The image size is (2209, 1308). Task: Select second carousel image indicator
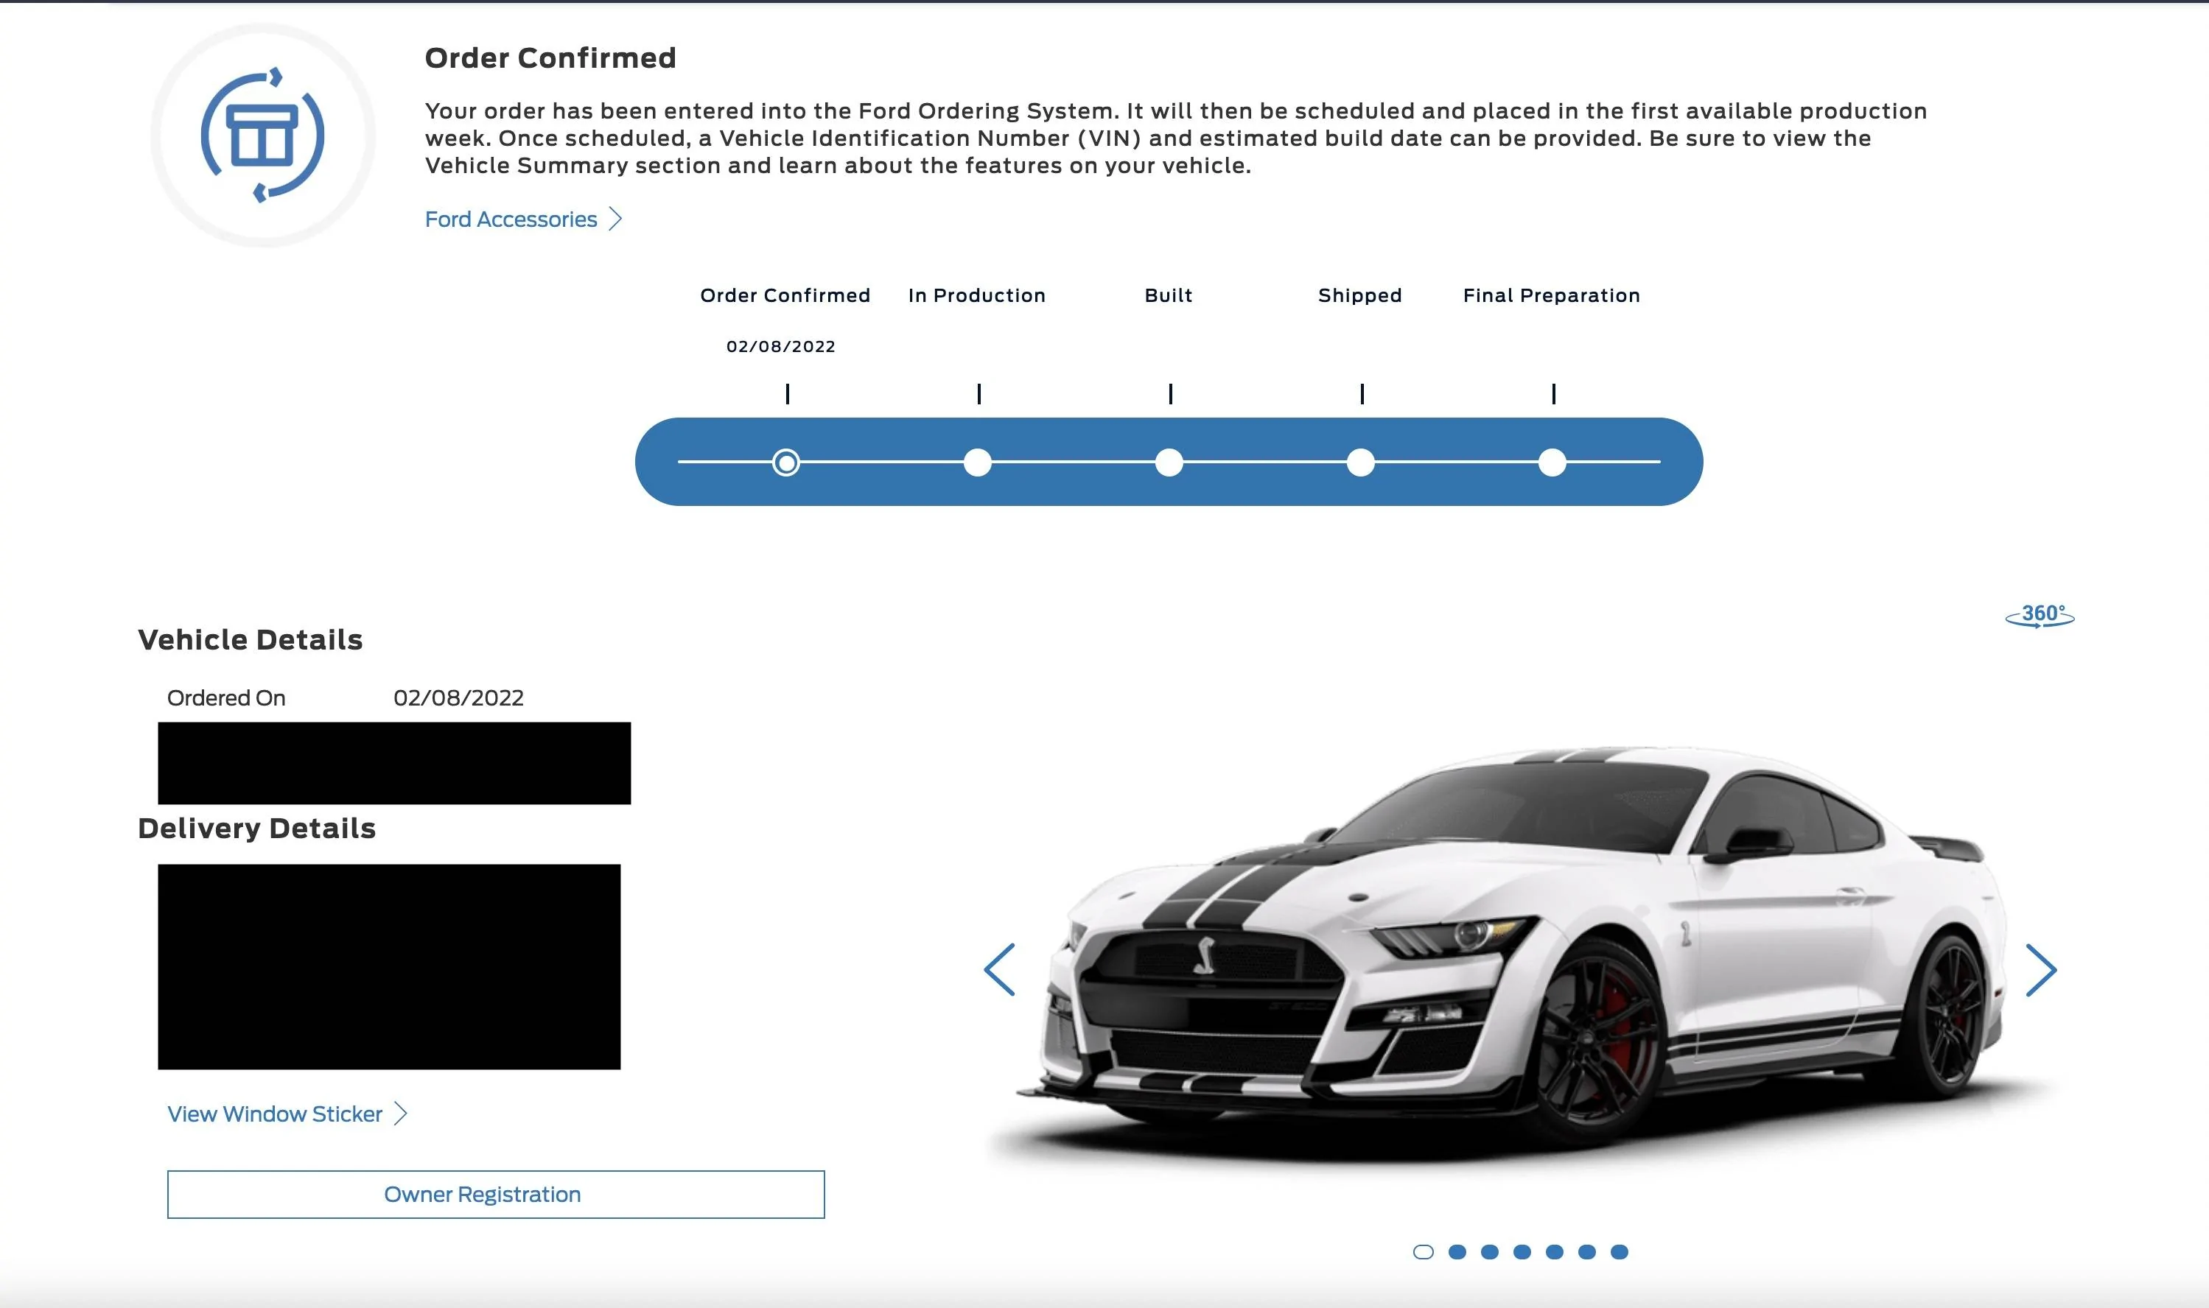click(x=1457, y=1251)
